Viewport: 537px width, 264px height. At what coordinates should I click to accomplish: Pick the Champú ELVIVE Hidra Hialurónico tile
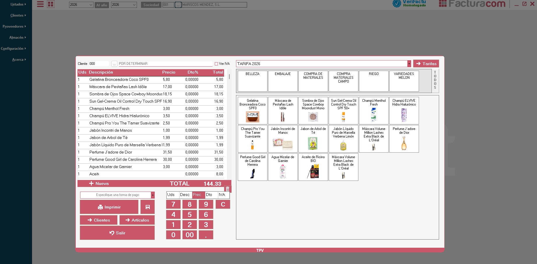click(x=404, y=110)
